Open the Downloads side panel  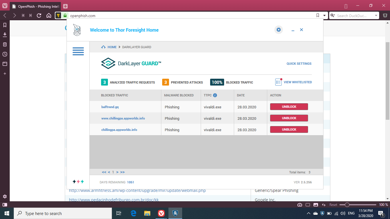pos(5,35)
